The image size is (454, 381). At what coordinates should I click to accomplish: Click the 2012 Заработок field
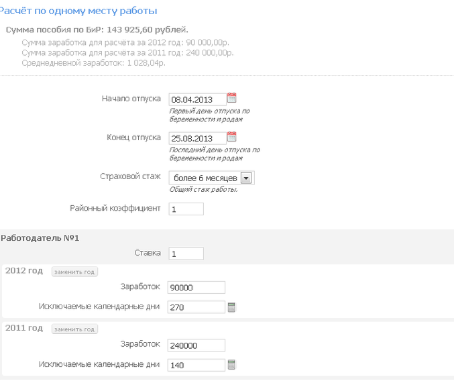click(196, 288)
